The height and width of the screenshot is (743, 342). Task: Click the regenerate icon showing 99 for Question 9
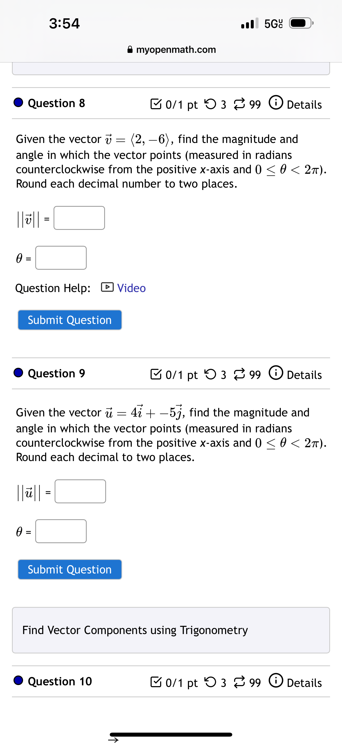tap(241, 375)
